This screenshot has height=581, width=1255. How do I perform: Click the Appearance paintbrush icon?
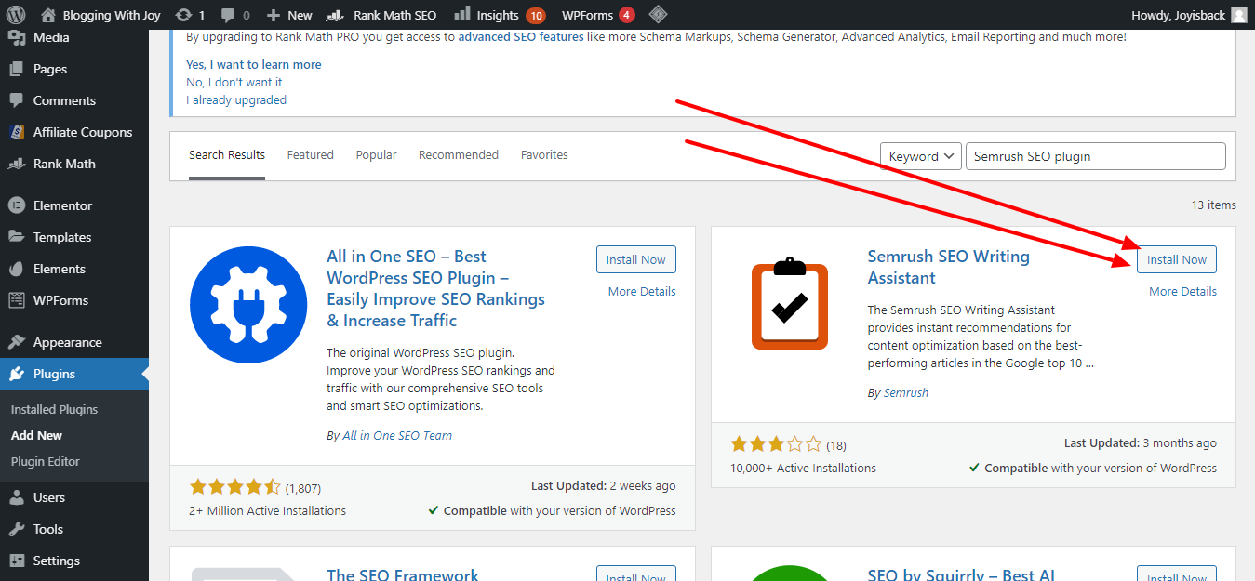16,342
